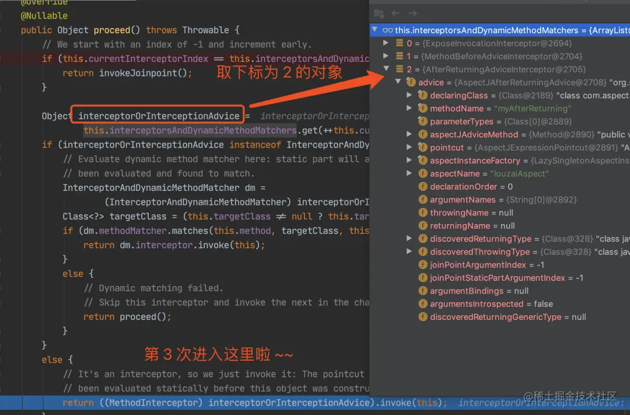Click field icon beside advice
Viewport: 630px width, 415px height.
411,82
